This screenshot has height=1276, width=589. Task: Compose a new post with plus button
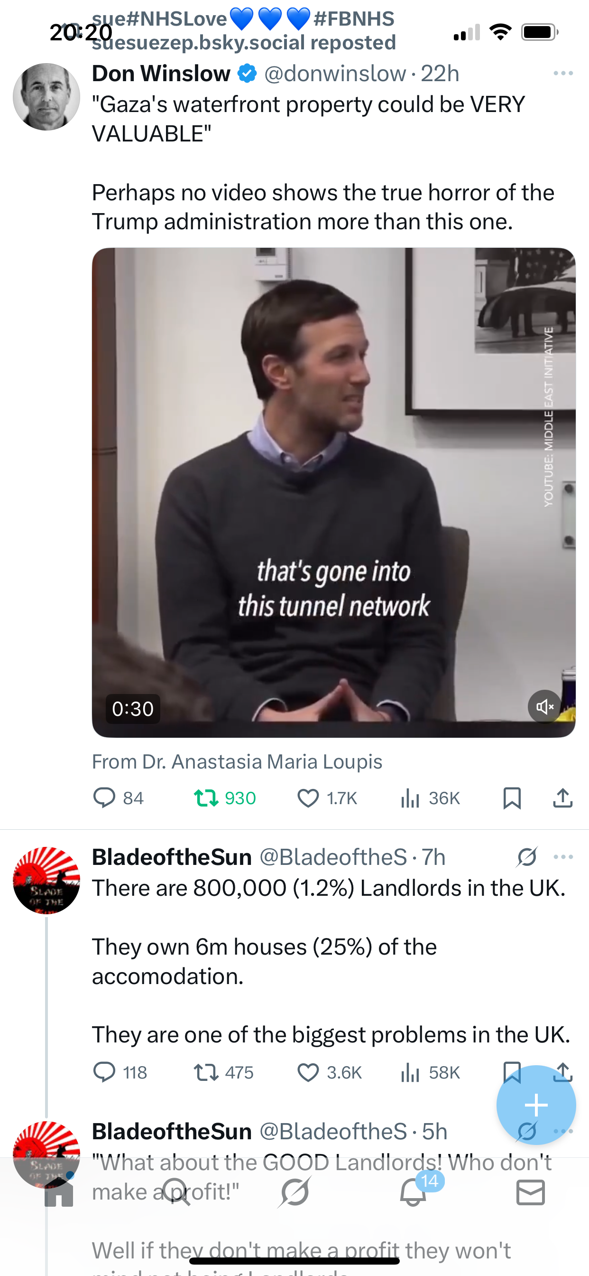pyautogui.click(x=536, y=1105)
